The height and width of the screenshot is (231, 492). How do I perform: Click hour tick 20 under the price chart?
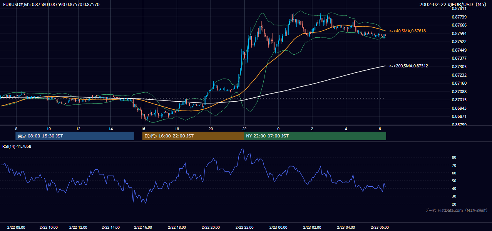[x=211, y=128]
